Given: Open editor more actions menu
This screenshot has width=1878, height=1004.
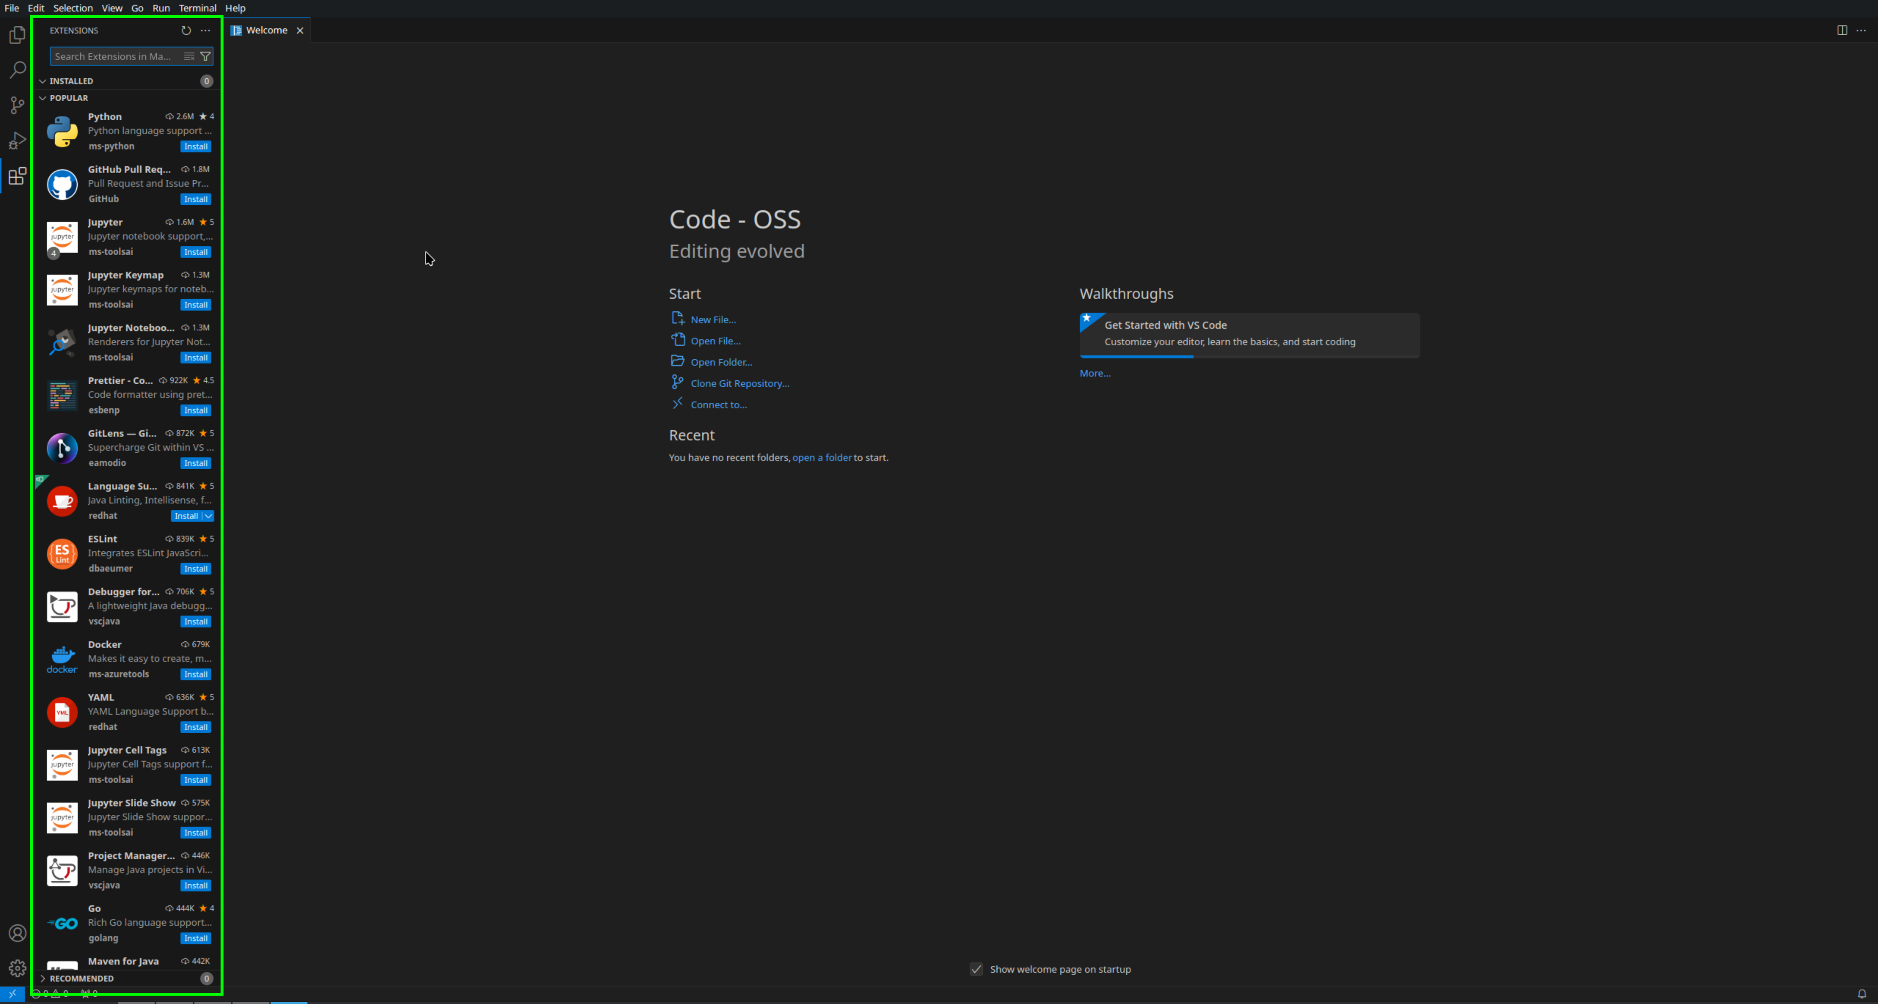Looking at the screenshot, I should tap(1861, 31).
